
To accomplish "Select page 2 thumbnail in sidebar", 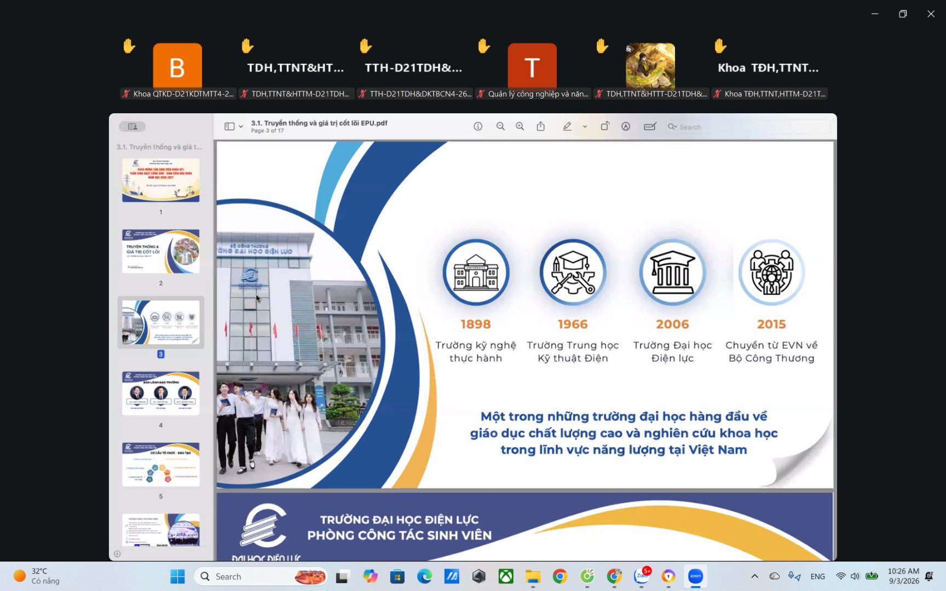I will pos(161,251).
